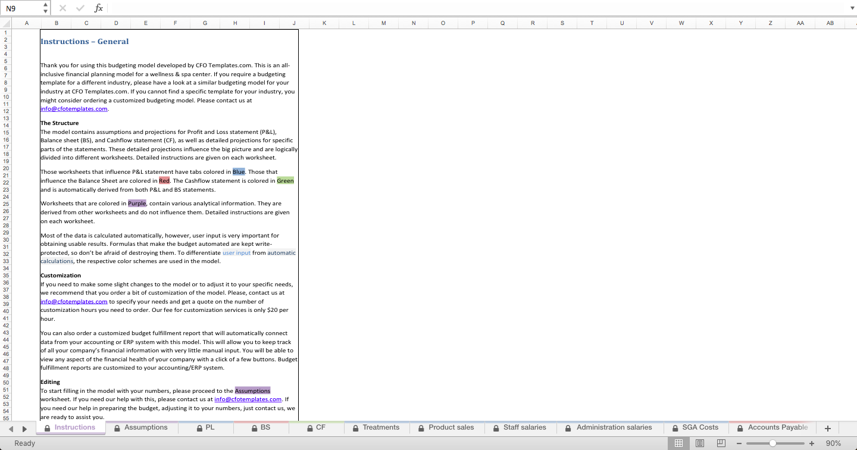Screen dimensions: 857x450
Task: Click the Red highlighted word
Action: 164,180
